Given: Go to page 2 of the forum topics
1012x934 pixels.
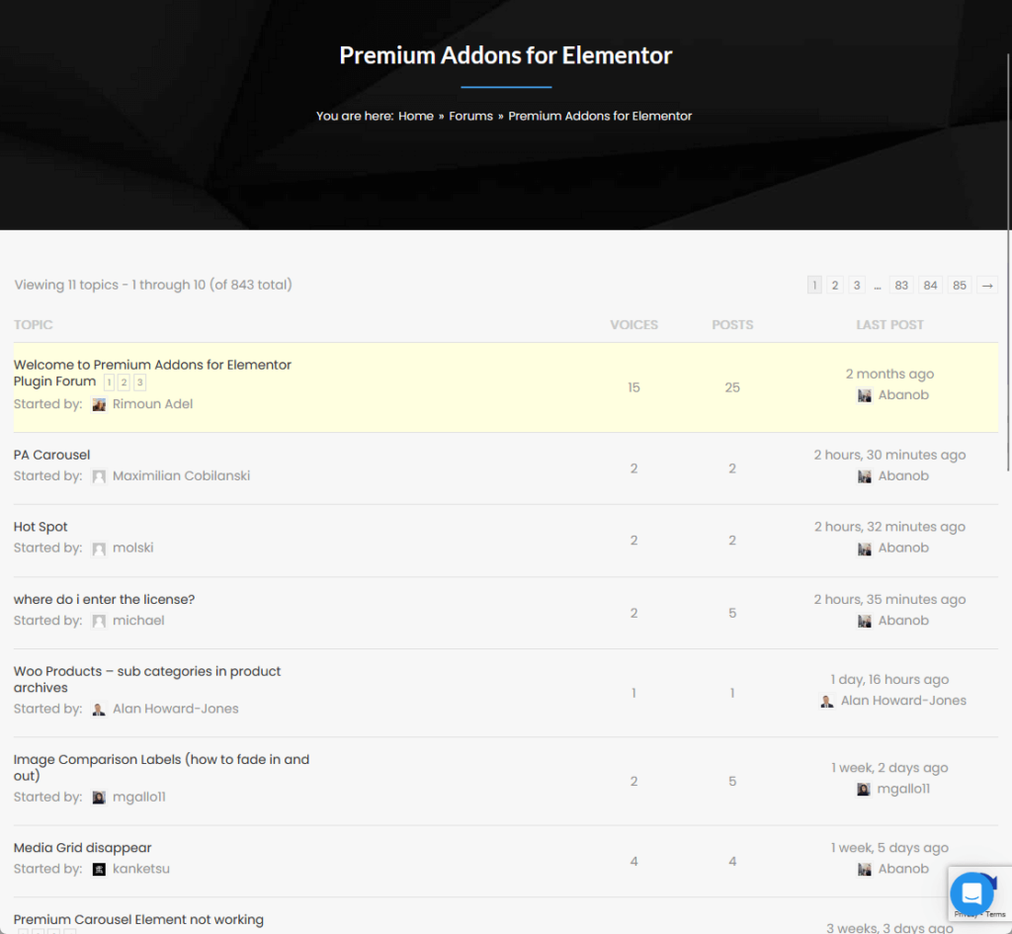Looking at the screenshot, I should pyautogui.click(x=835, y=285).
